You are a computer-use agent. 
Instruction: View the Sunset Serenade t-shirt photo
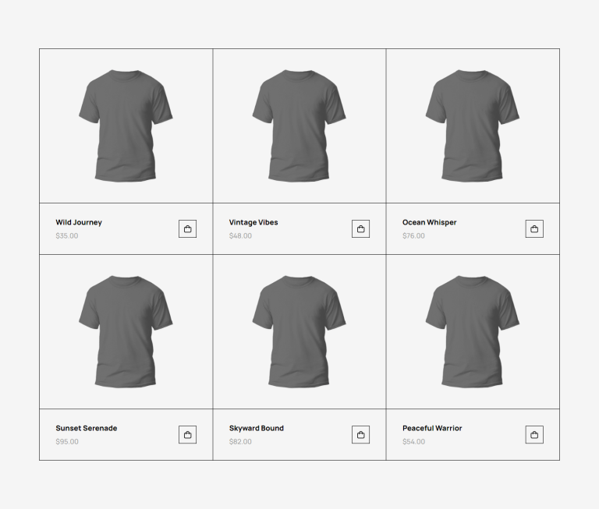point(126,331)
